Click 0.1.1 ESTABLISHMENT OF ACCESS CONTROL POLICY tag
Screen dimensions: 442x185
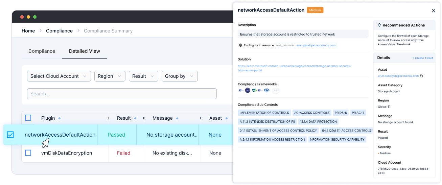point(278,130)
